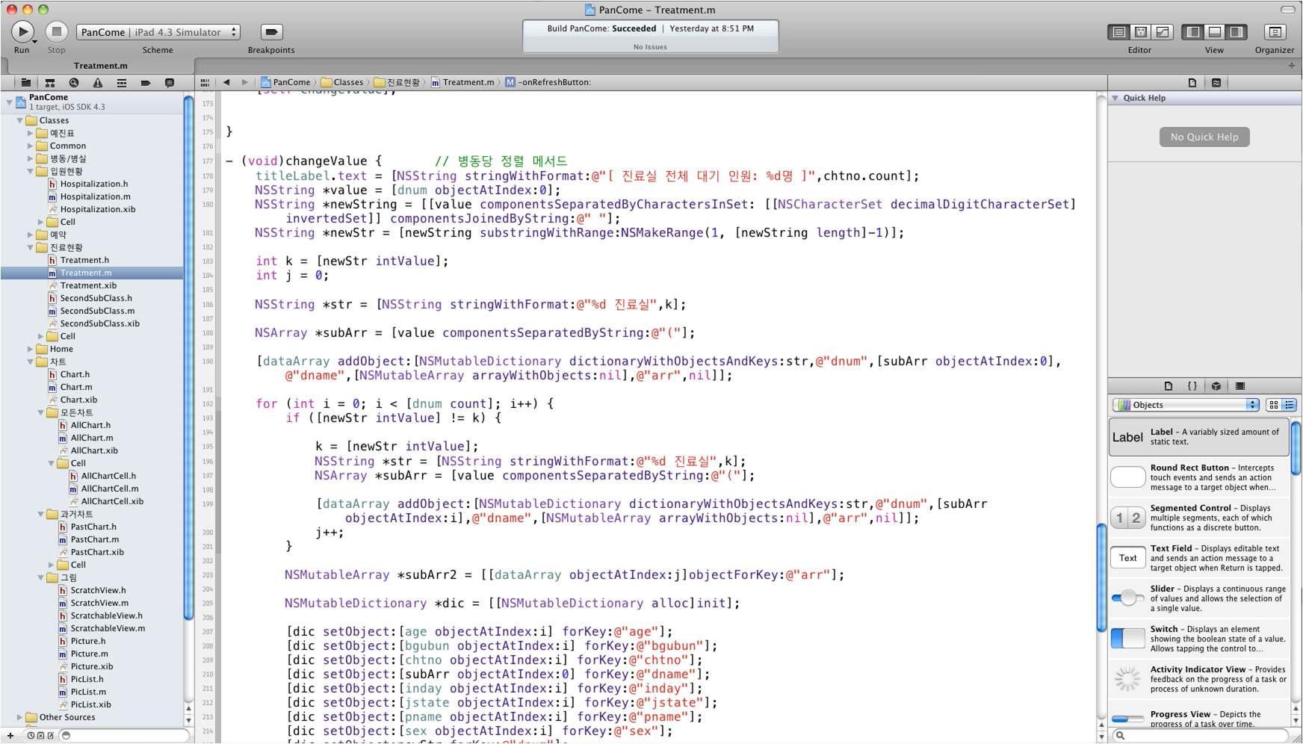Hide the navigator pane view
This screenshot has height=744, width=1303.
tap(1193, 32)
